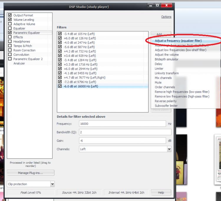Open the Clip protection dropdown
This screenshot has width=221, height=201.
coord(52,184)
